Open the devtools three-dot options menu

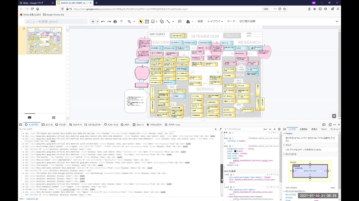pos(334,125)
